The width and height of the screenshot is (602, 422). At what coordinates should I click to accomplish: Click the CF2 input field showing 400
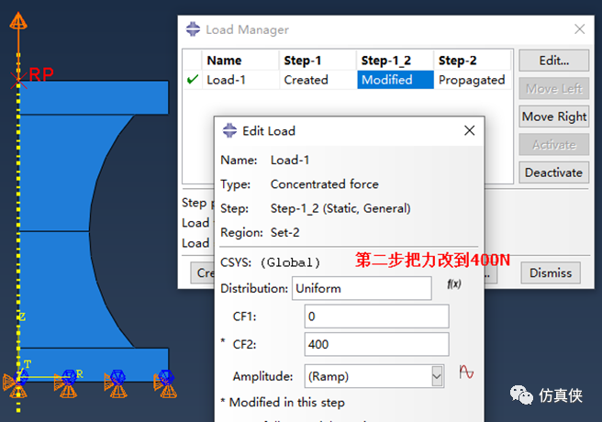point(376,344)
